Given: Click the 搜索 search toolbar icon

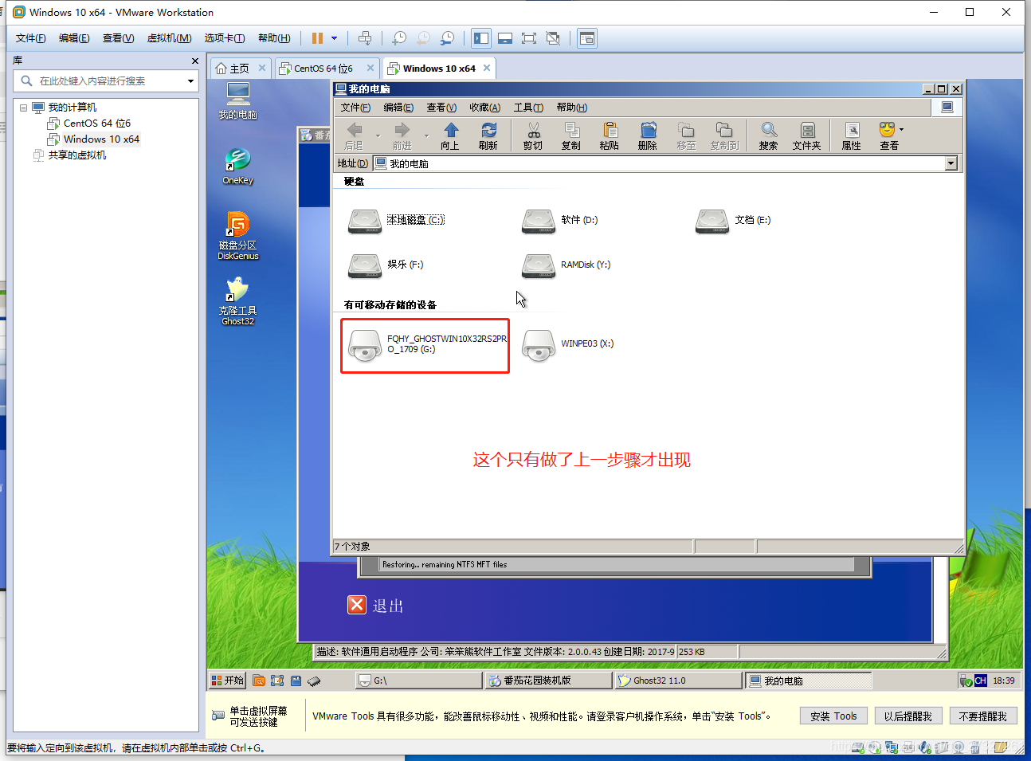Looking at the screenshot, I should pos(768,135).
